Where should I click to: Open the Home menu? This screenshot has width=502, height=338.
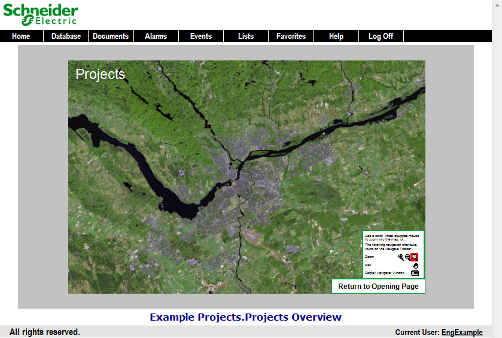(x=21, y=36)
